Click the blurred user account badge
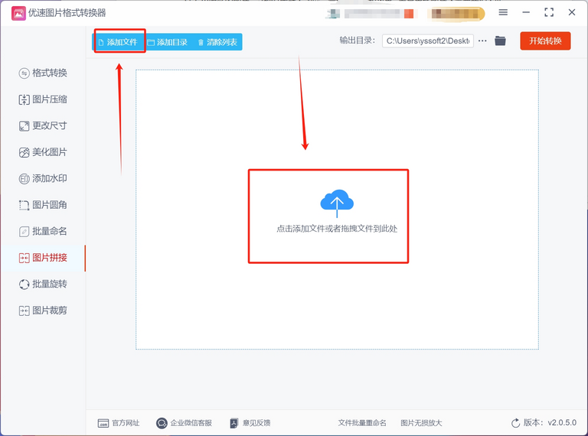This screenshot has height=436, width=588. (370, 14)
